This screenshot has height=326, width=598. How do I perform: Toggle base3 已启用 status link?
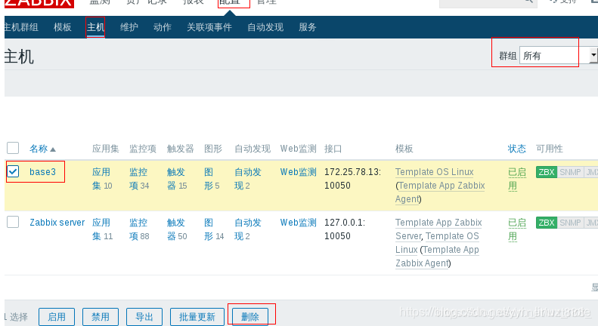tap(517, 179)
